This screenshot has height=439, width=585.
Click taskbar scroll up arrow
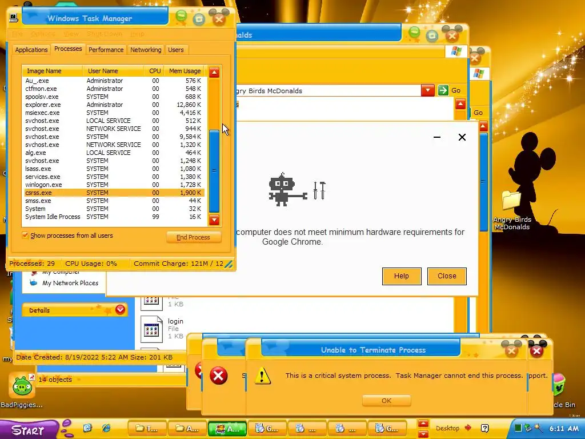tap(423, 424)
